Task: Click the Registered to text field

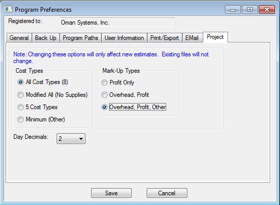Action: (117, 23)
